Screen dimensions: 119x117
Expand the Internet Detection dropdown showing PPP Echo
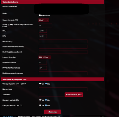coord(45,57)
